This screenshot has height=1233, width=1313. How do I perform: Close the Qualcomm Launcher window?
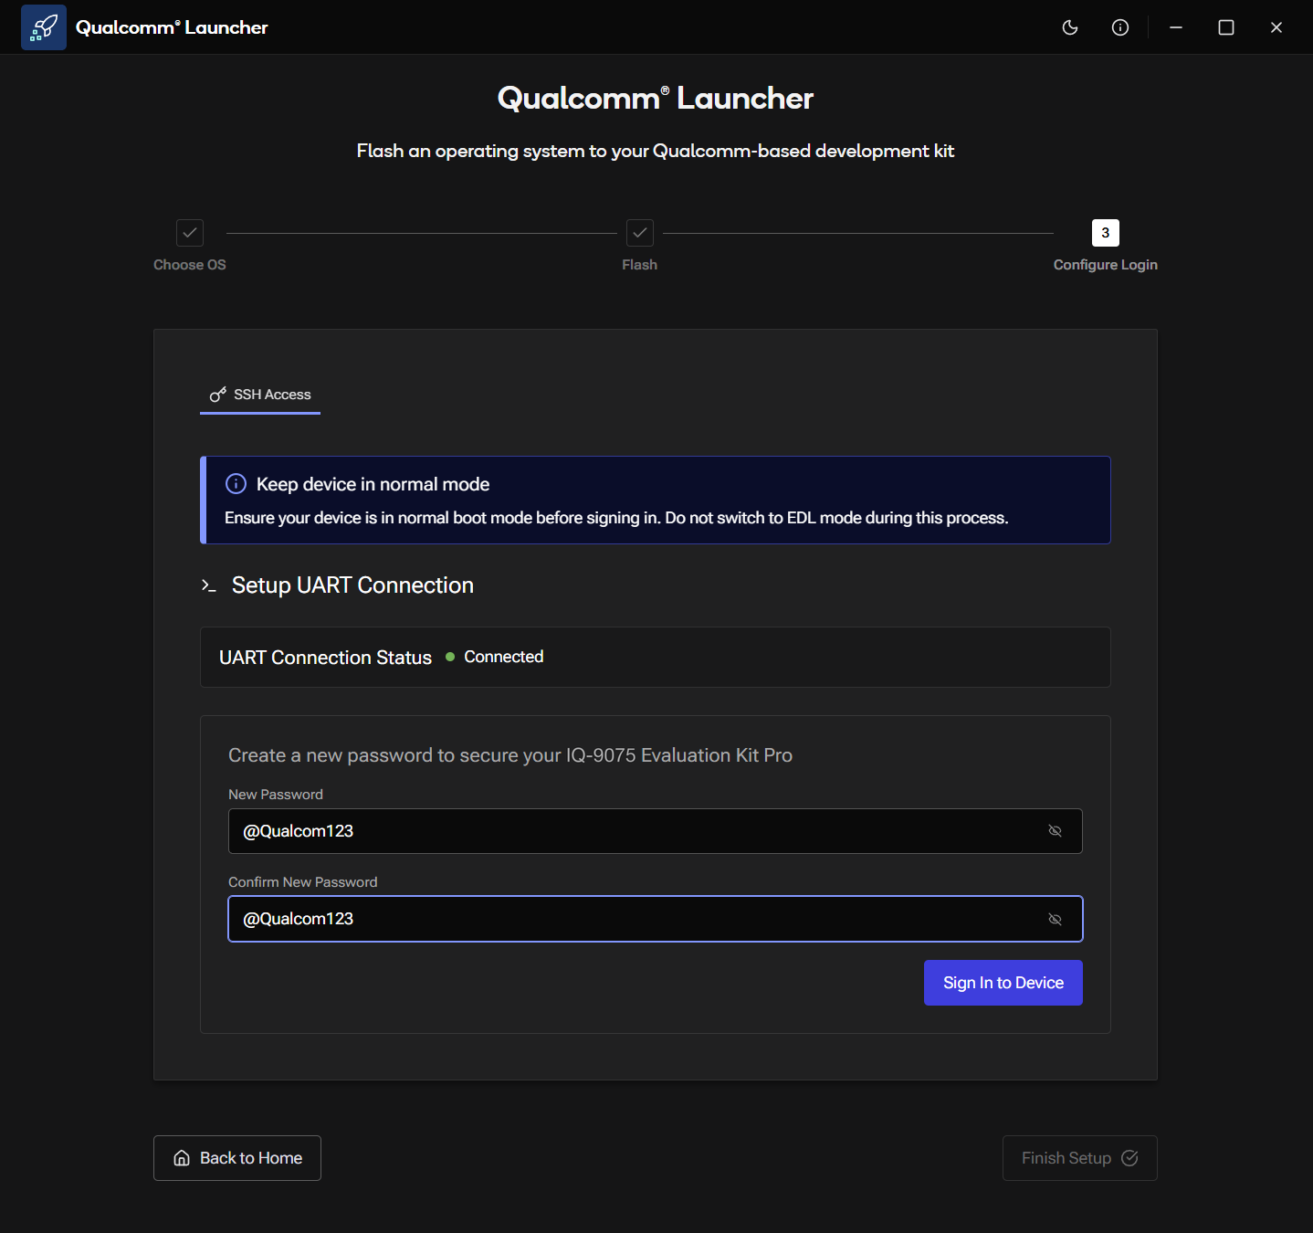click(x=1276, y=27)
